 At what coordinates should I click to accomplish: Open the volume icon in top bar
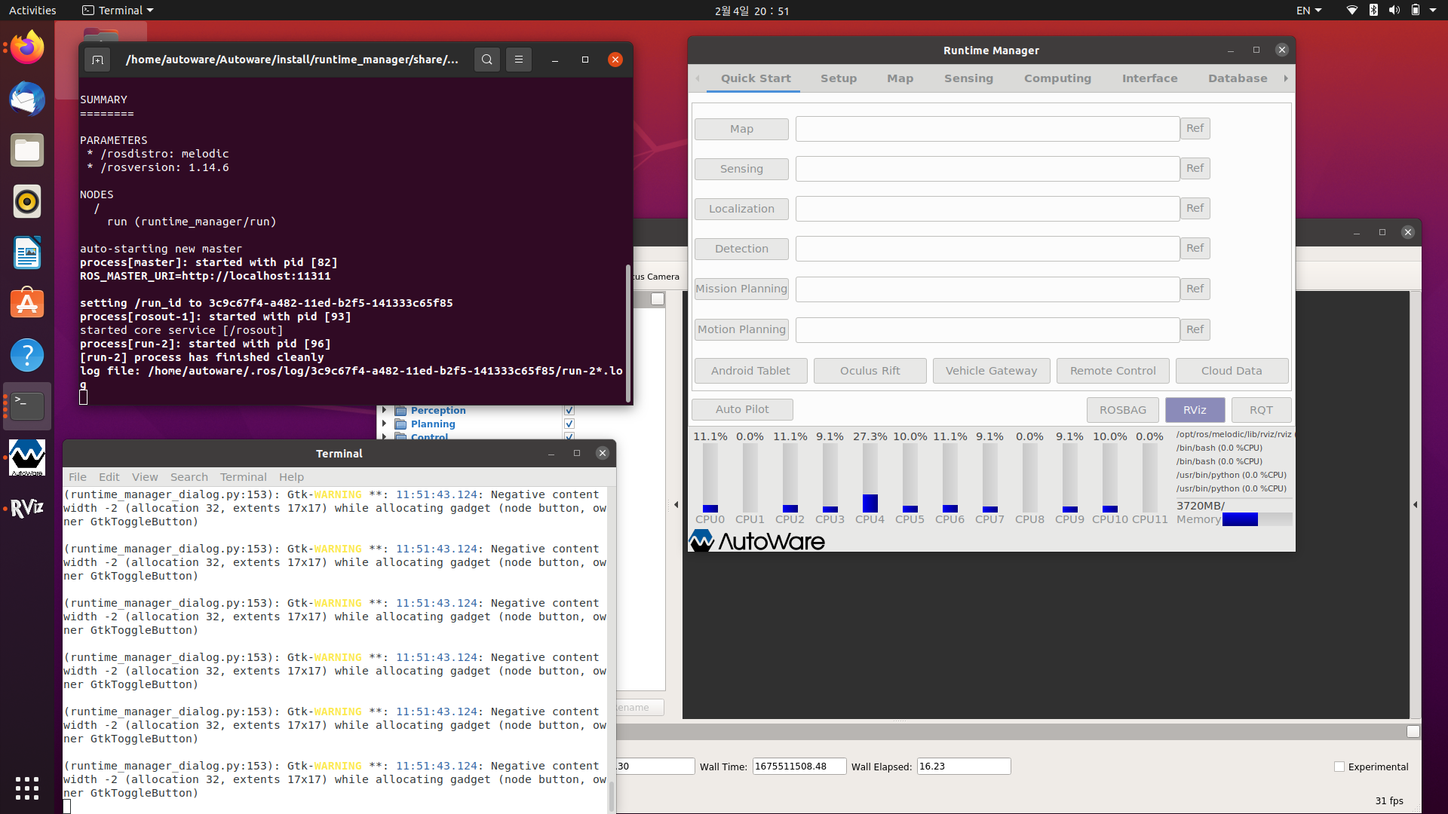pyautogui.click(x=1394, y=11)
